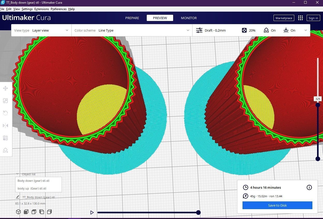
Task: Play the layer simulation
Action: coord(92,213)
